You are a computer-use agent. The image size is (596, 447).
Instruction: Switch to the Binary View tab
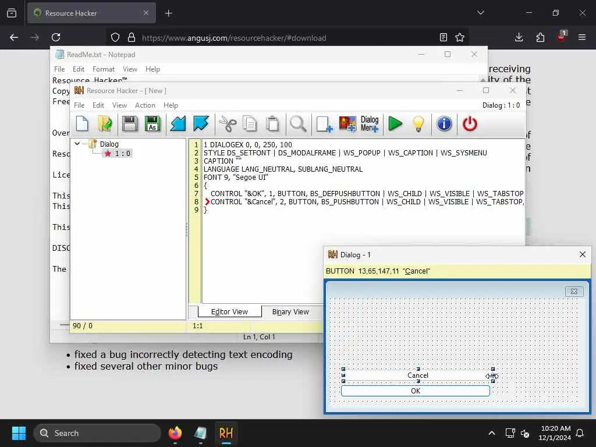tap(290, 312)
